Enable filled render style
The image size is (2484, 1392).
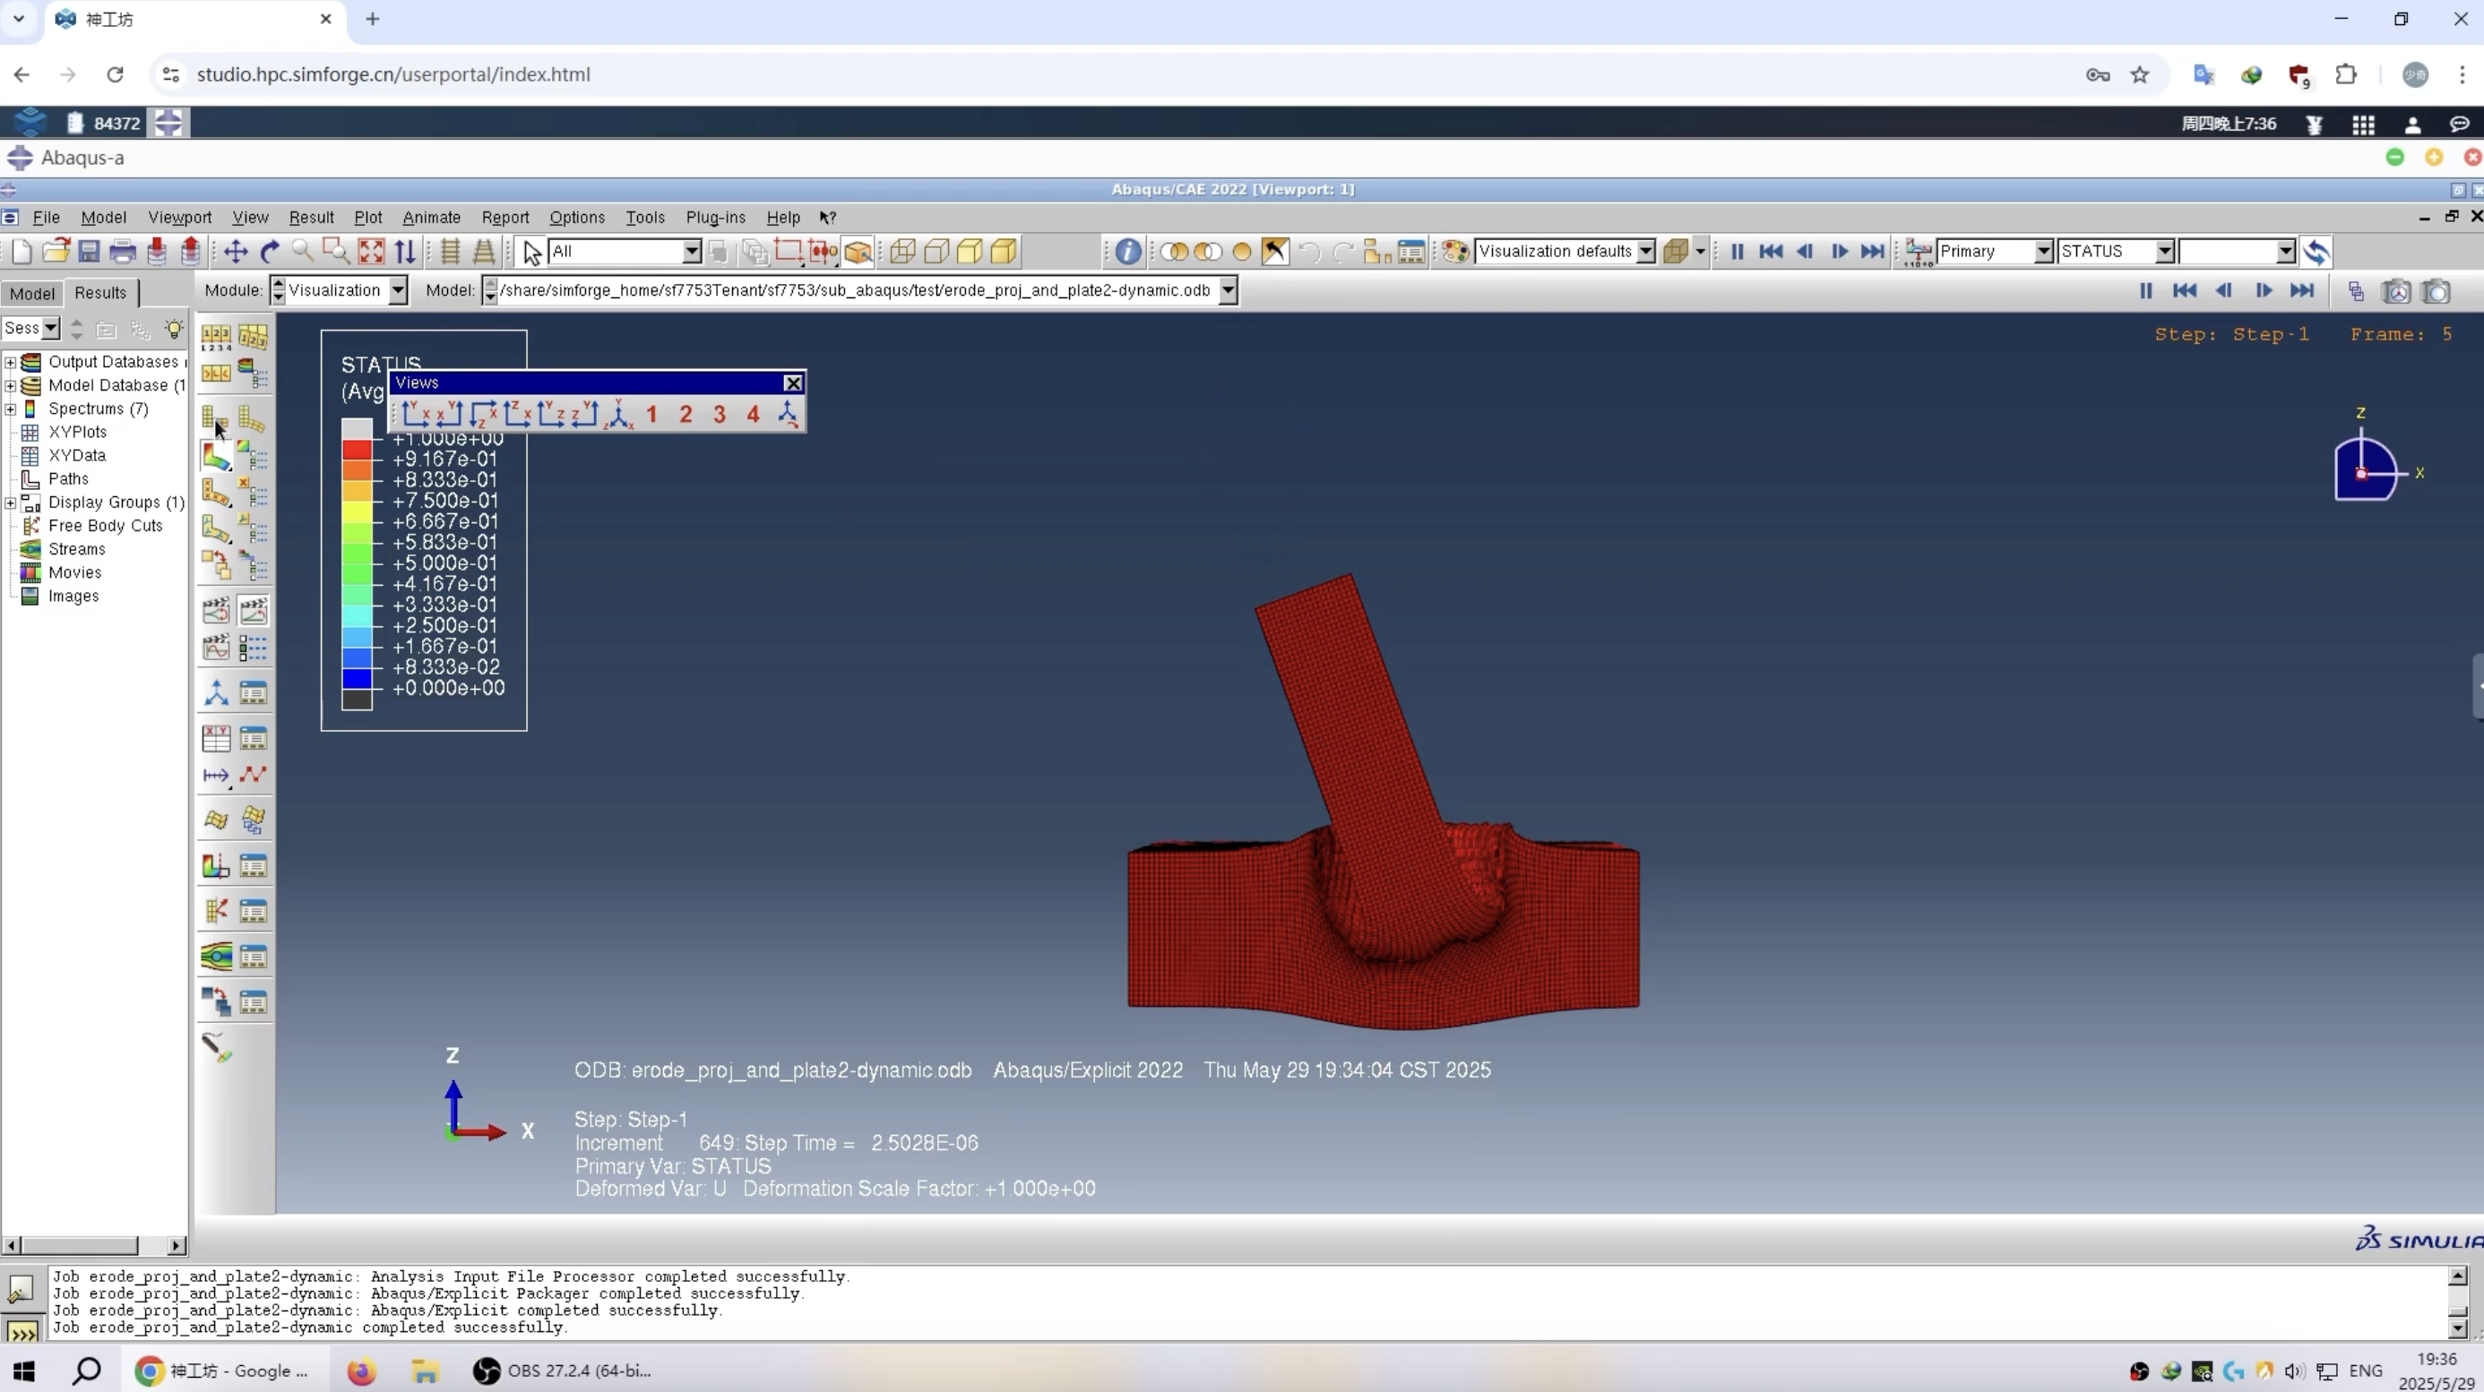click(970, 252)
